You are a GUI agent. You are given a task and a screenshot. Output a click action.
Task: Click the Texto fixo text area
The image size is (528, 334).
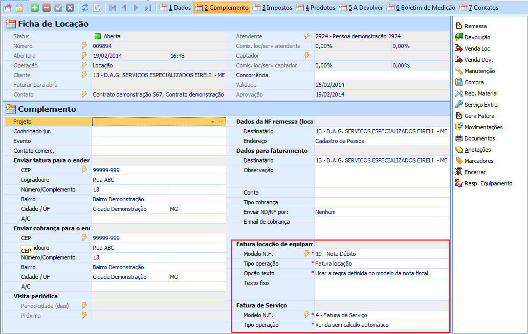382,289
